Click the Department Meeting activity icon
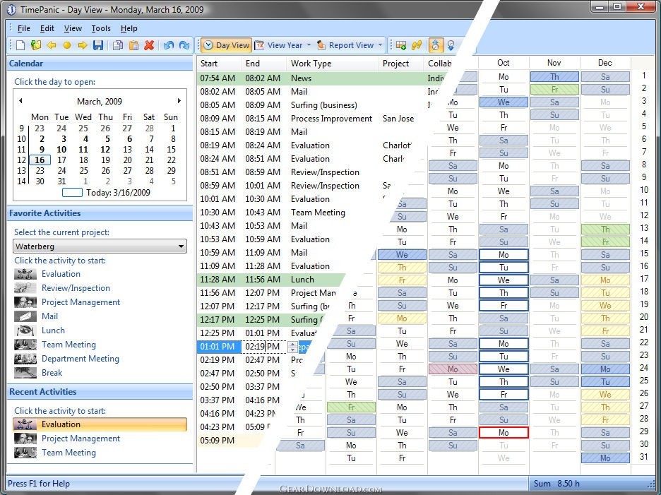The height and width of the screenshot is (495, 661). pyautogui.click(x=25, y=359)
